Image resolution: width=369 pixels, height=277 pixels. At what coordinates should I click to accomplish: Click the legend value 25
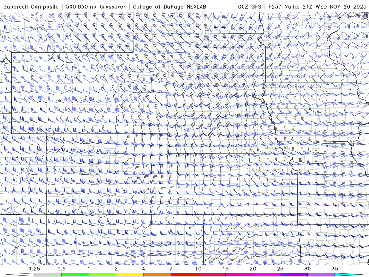(x=280, y=269)
